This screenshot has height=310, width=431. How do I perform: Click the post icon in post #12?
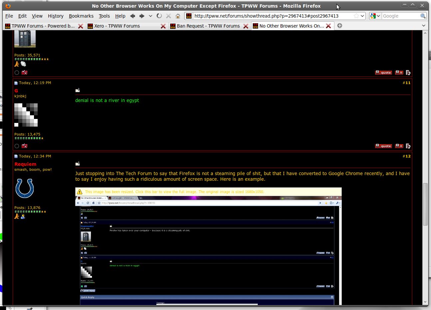[x=78, y=163]
